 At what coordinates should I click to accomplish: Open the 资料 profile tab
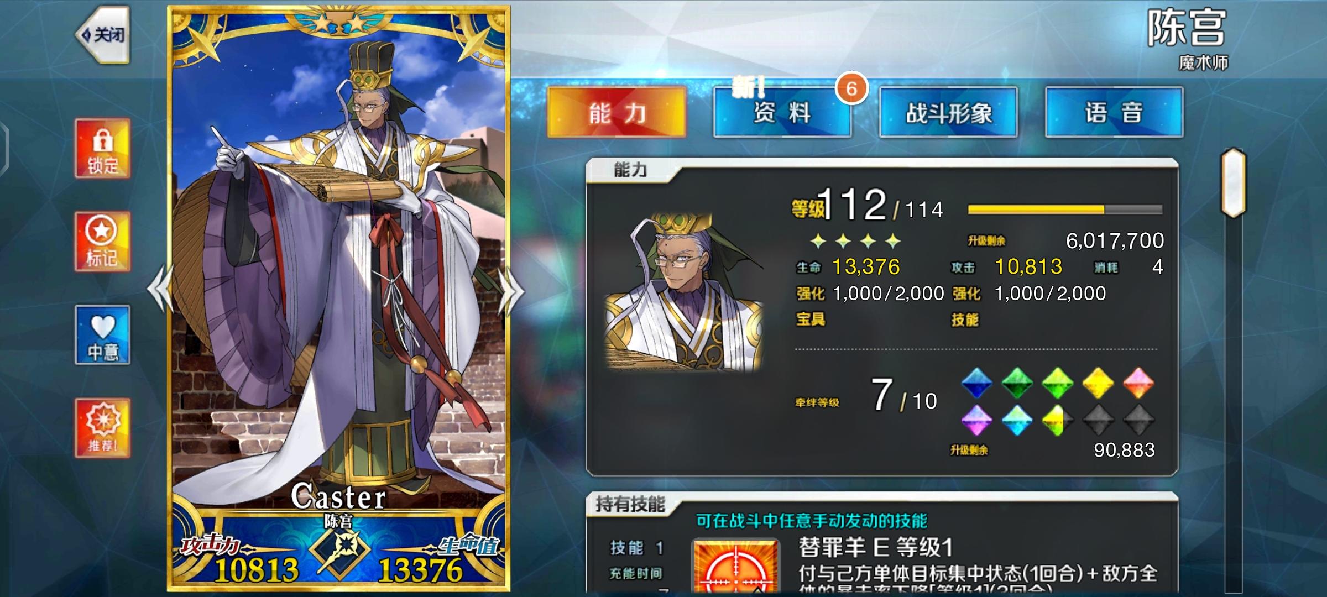[782, 112]
